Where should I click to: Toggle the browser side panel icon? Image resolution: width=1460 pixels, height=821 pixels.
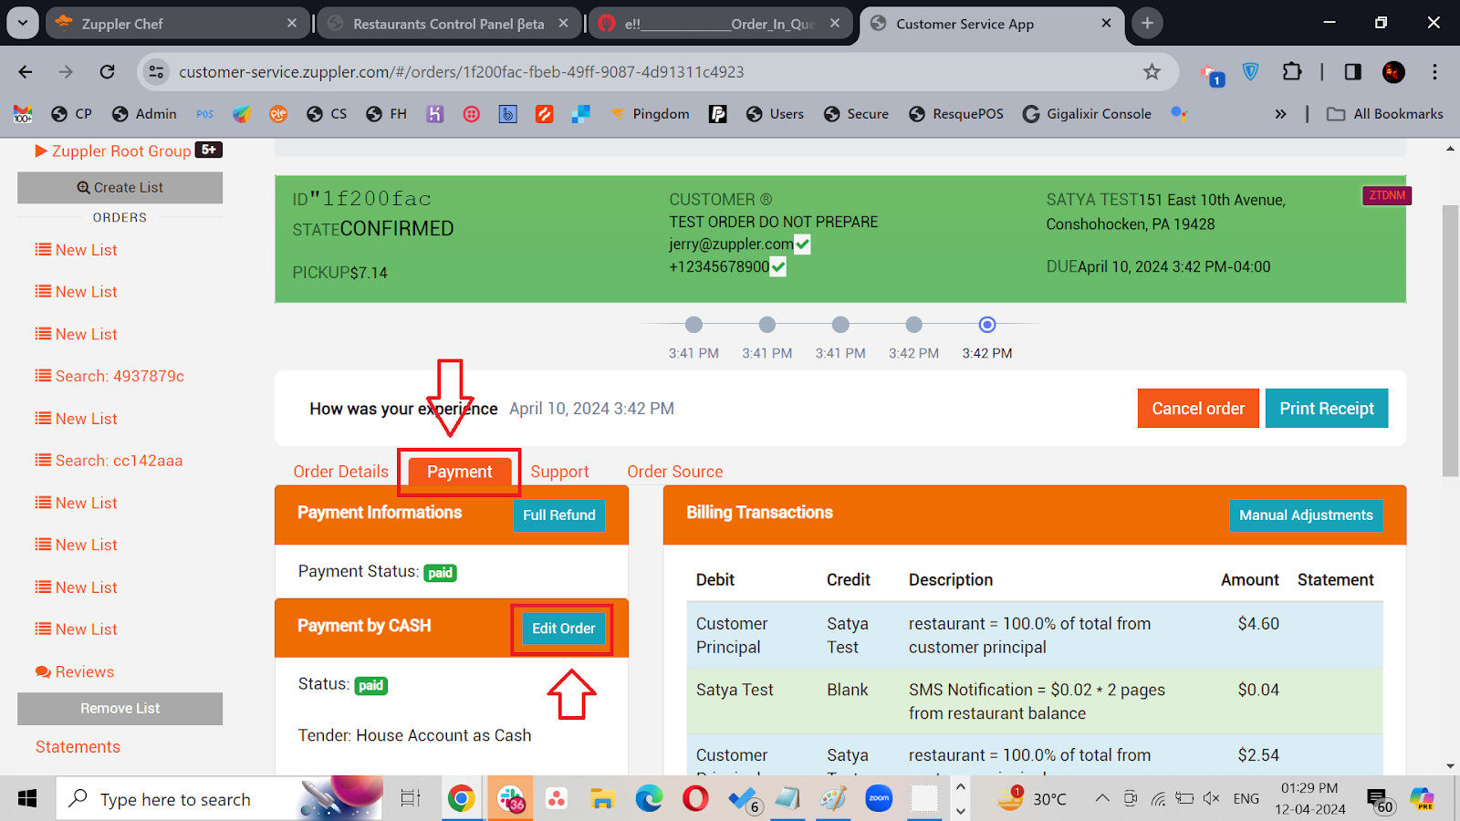(1353, 72)
